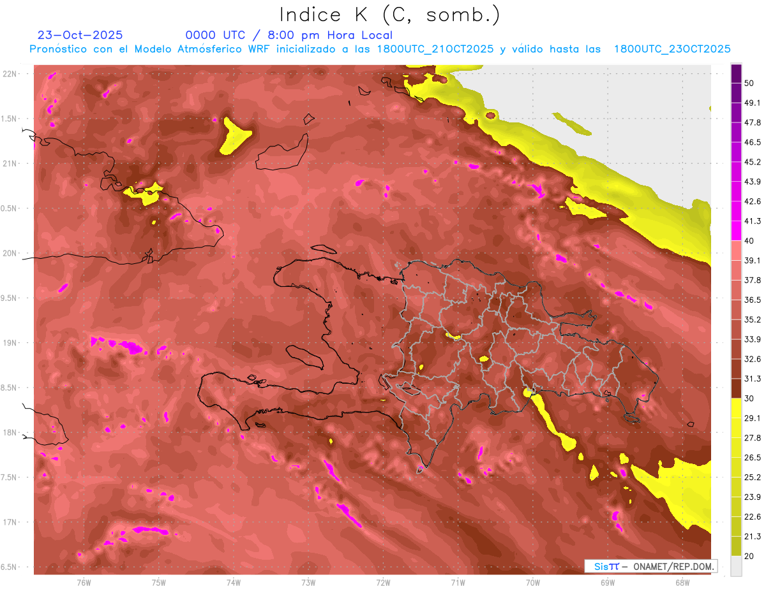Click the '0000 UTC / 8:00 pm Hora Local' time

289,35
